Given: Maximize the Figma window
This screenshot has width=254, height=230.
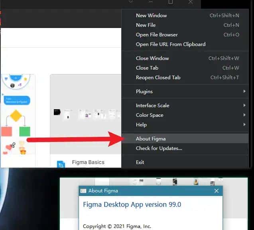Looking at the screenshot, I should (171, 2).
